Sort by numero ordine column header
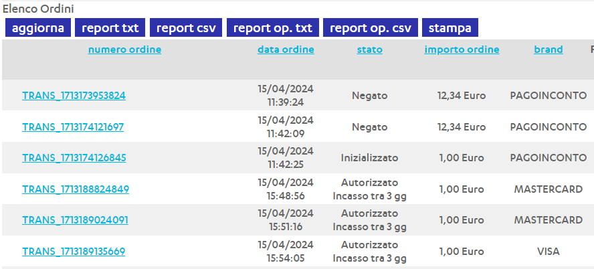This screenshot has height=269, width=594. click(124, 50)
